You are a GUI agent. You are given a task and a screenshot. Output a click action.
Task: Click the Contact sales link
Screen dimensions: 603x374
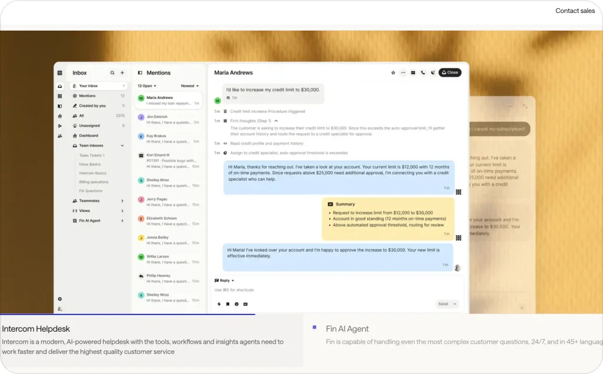(575, 11)
